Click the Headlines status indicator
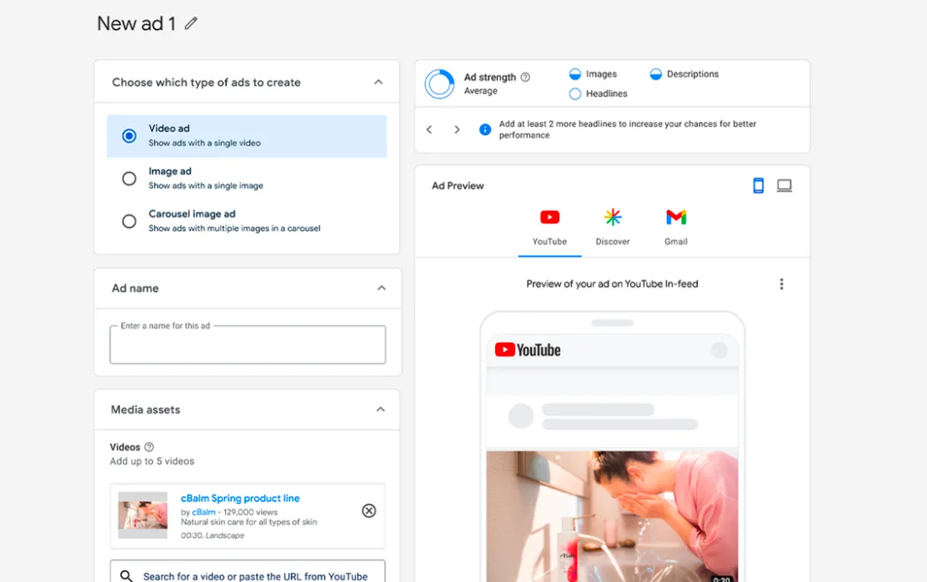 574,93
